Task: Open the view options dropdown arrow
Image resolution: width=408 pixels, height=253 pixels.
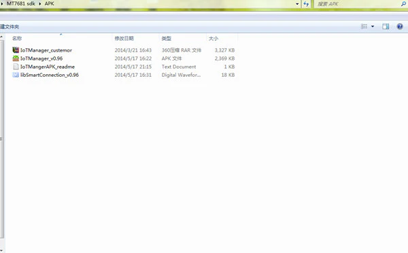Action: (x=373, y=27)
